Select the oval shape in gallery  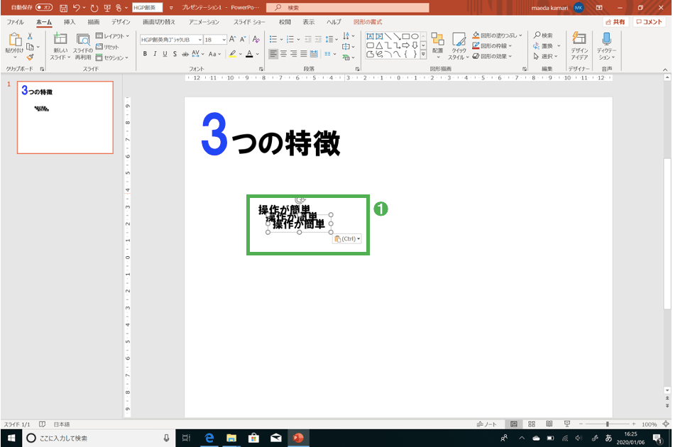pyautogui.click(x=415, y=36)
